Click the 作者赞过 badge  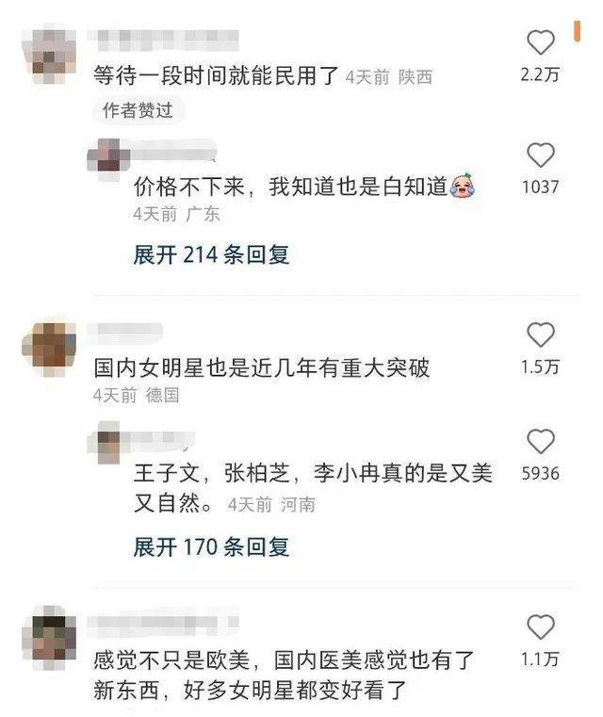click(x=138, y=110)
